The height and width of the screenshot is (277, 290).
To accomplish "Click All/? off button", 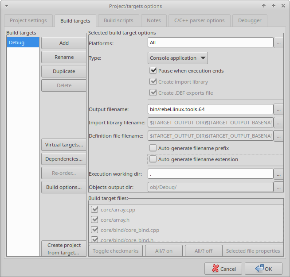I will (204, 251).
